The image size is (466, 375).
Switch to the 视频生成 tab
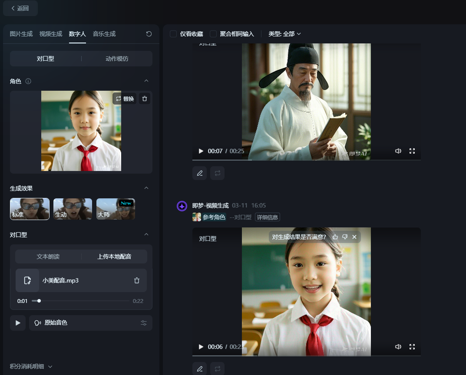(50, 34)
